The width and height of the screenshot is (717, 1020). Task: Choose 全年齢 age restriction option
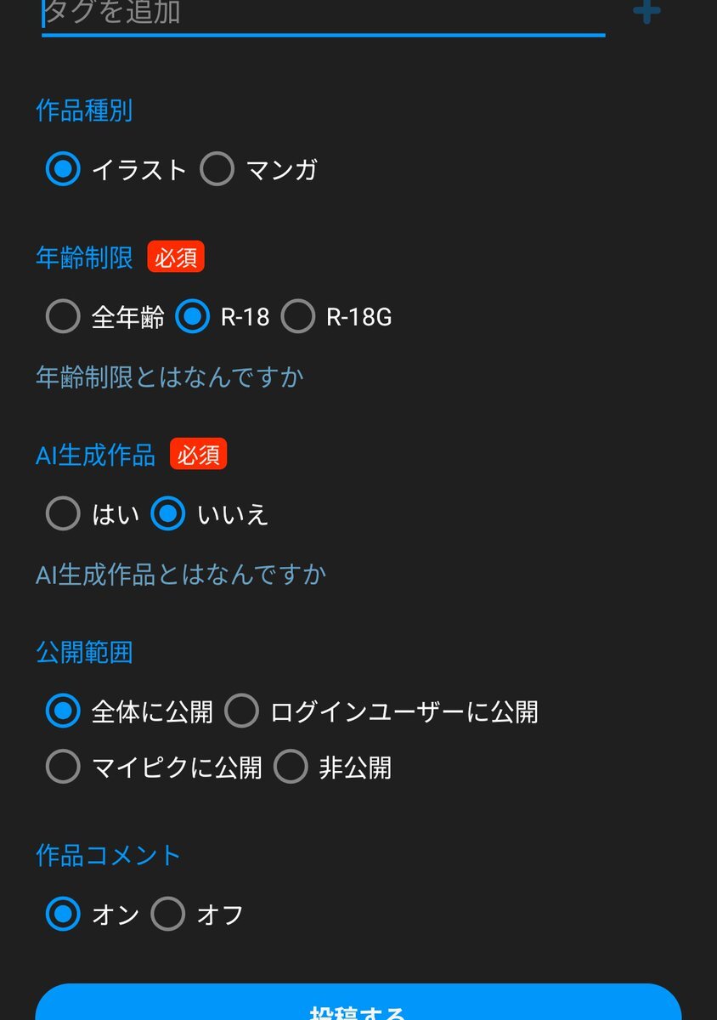click(63, 317)
